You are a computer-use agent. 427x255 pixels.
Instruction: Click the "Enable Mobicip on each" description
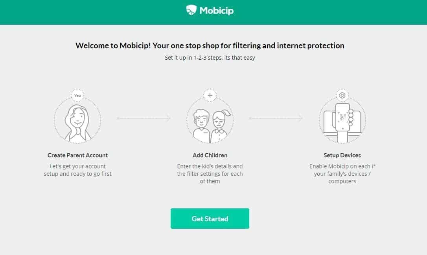pyautogui.click(x=342, y=173)
